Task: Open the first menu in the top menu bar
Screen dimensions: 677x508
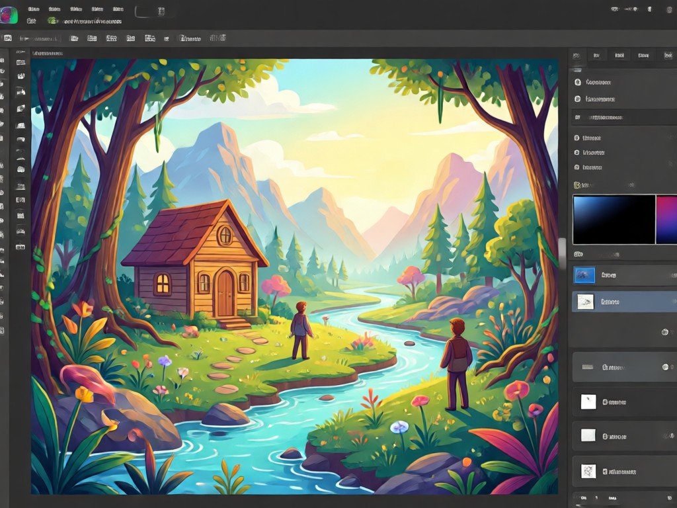Action: [x=33, y=9]
